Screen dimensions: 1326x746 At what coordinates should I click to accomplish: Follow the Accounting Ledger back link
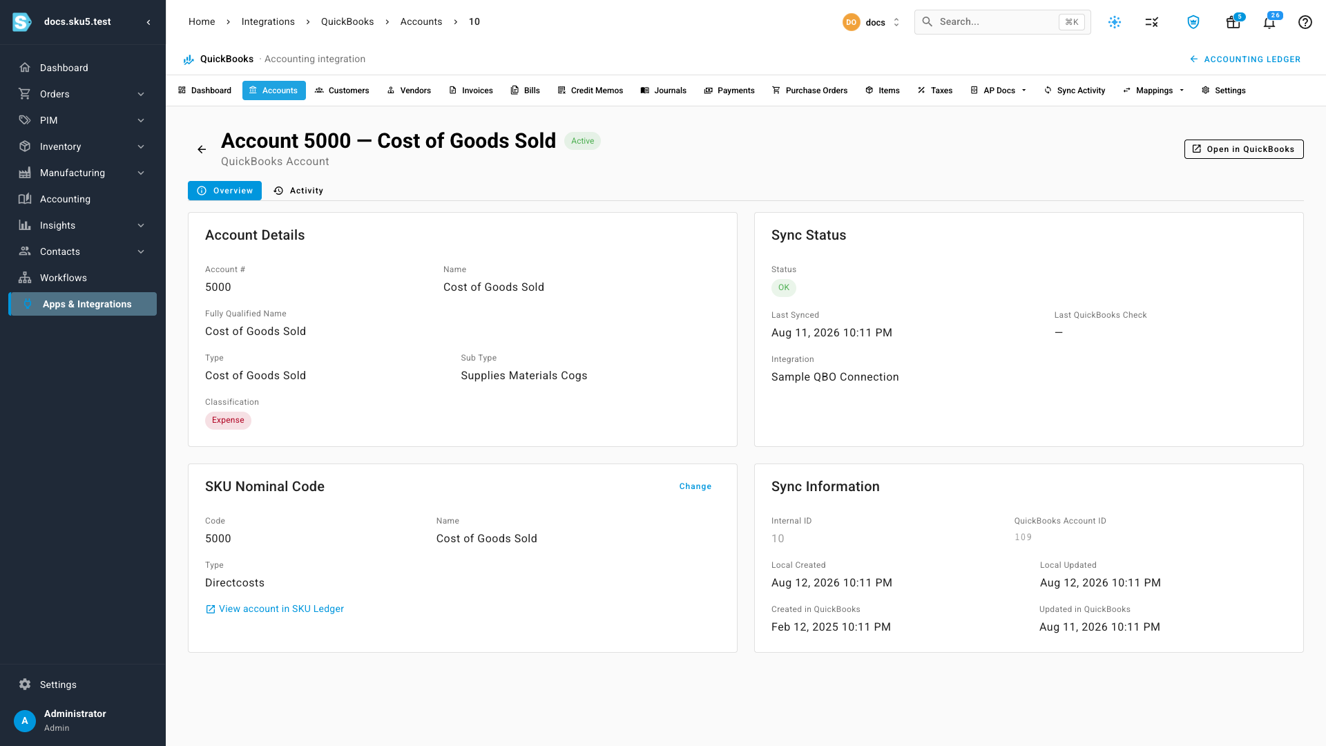[1245, 59]
